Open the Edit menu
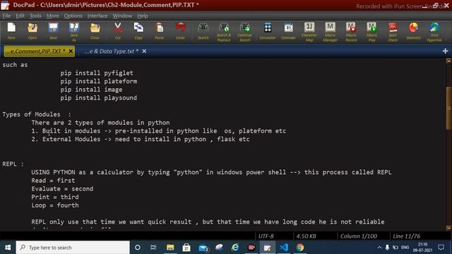Image resolution: width=452 pixels, height=254 pixels. [20, 16]
